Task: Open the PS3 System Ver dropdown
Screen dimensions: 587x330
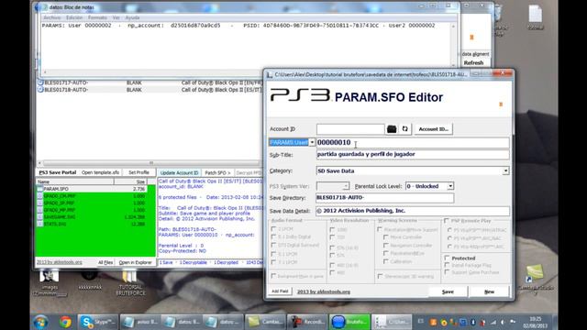Action: pos(346,186)
